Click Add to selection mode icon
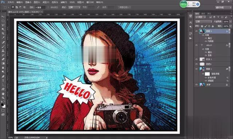Screen dimensions: 233x139 click(17, 7)
